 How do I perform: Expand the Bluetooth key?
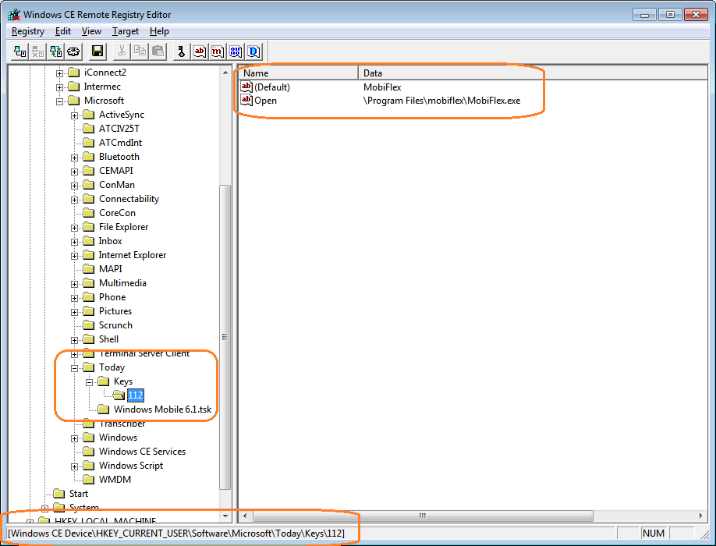(x=74, y=158)
